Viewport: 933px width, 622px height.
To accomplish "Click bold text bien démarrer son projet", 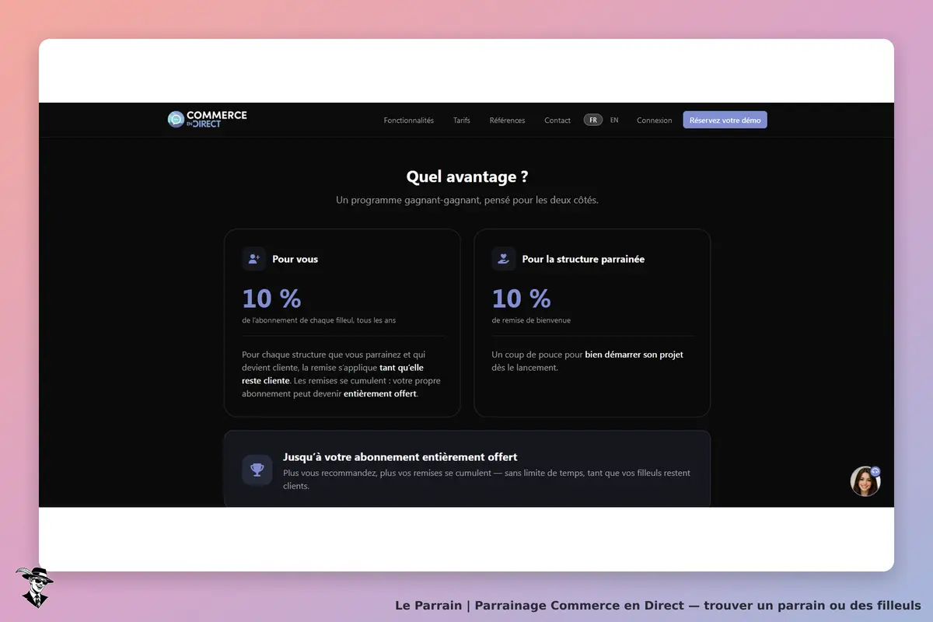I will coord(634,355).
